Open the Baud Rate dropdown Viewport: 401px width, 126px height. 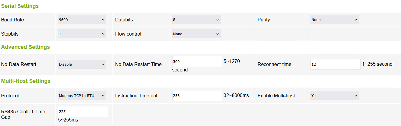82,20
